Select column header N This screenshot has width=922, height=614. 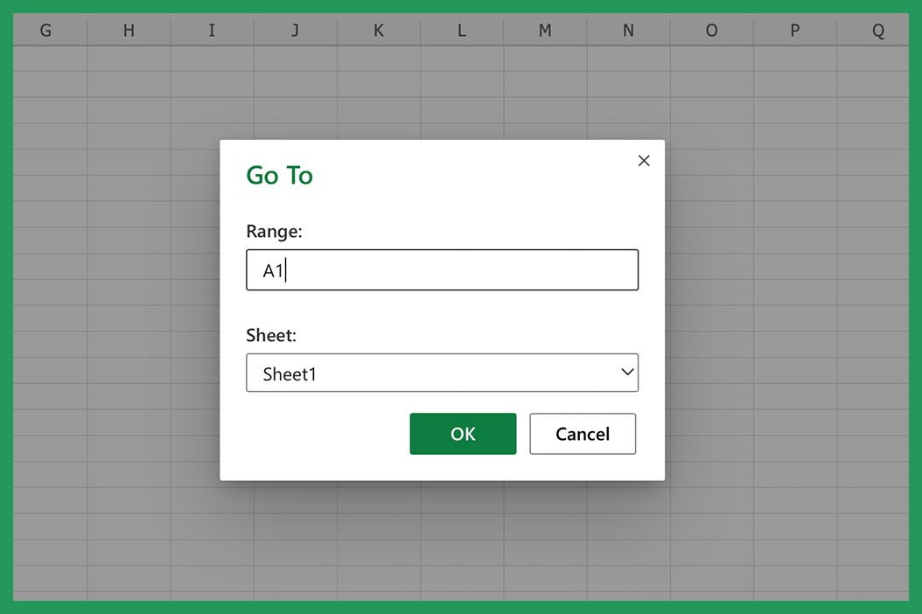pyautogui.click(x=627, y=30)
